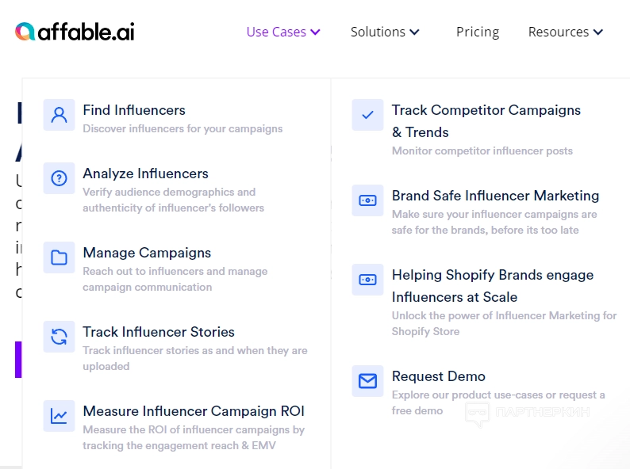Click the folder icon for Manage Campaigns
Screen dimensions: 630x469
[59, 257]
